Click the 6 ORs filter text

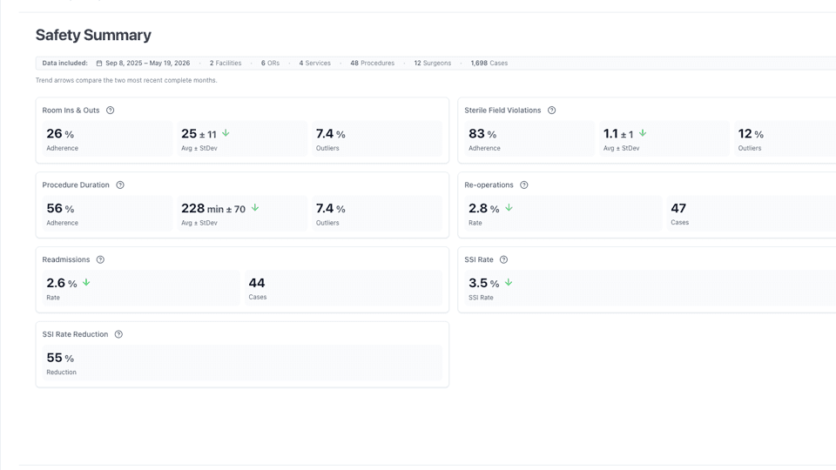click(270, 63)
